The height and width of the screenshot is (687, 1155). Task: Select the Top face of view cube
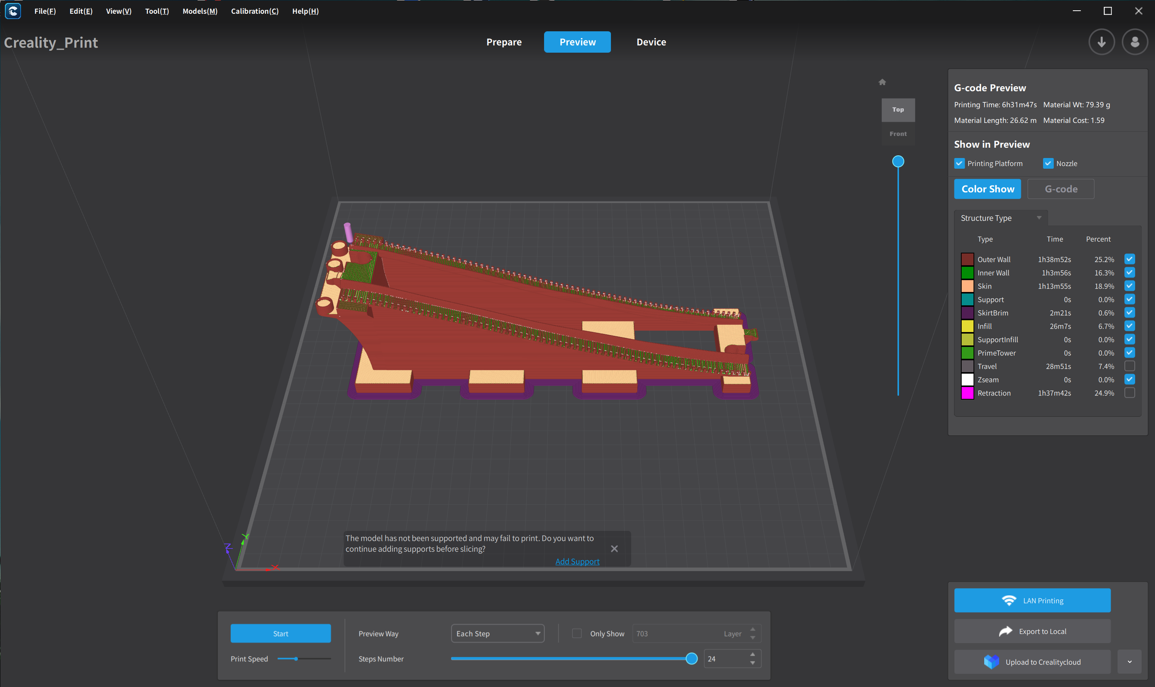coord(898,110)
